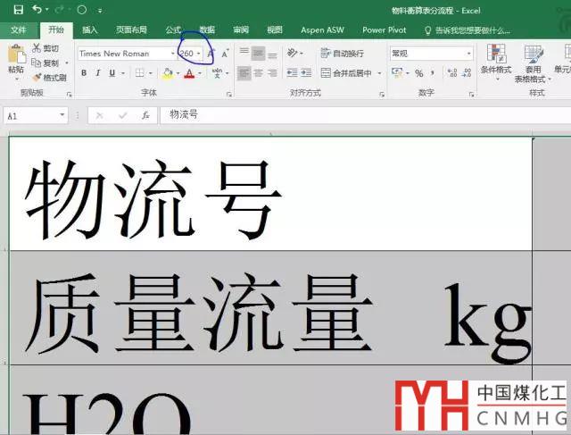571x435 pixels.
Task: Toggle Underline formatting
Action: point(112,73)
